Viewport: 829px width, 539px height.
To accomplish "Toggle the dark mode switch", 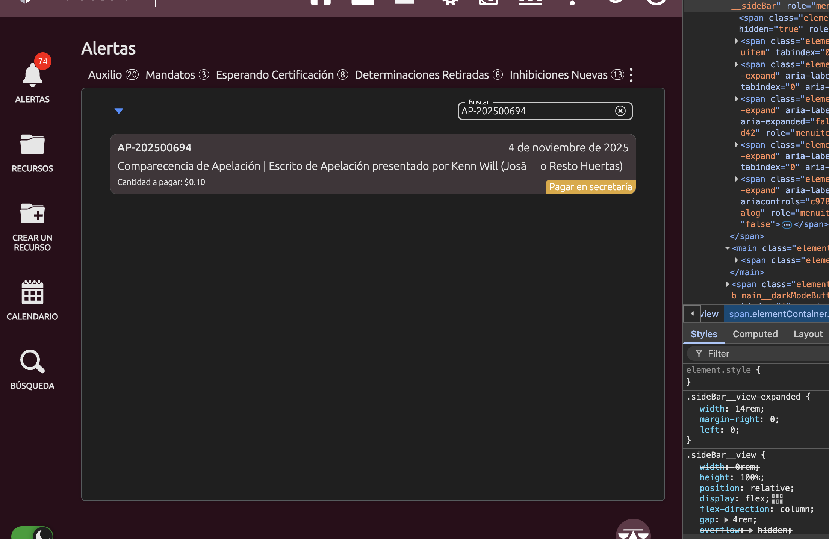I will point(32,533).
